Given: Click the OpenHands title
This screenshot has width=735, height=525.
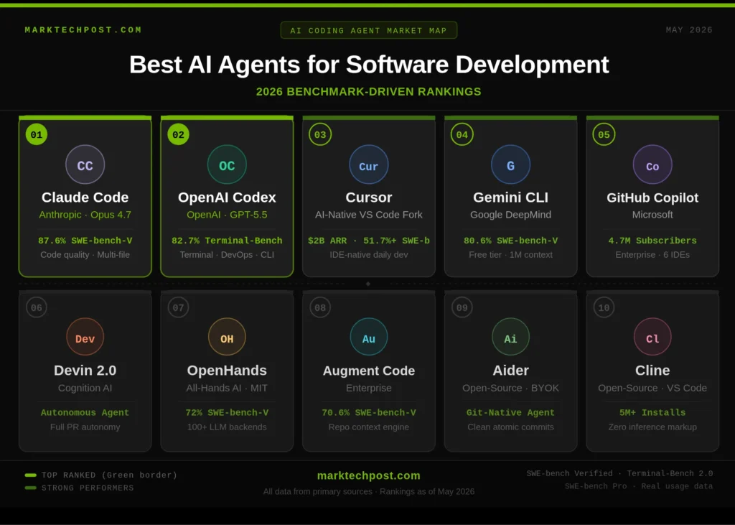Looking at the screenshot, I should tap(227, 371).
